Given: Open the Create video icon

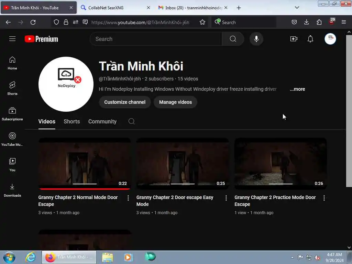Looking at the screenshot, I should click(294, 39).
